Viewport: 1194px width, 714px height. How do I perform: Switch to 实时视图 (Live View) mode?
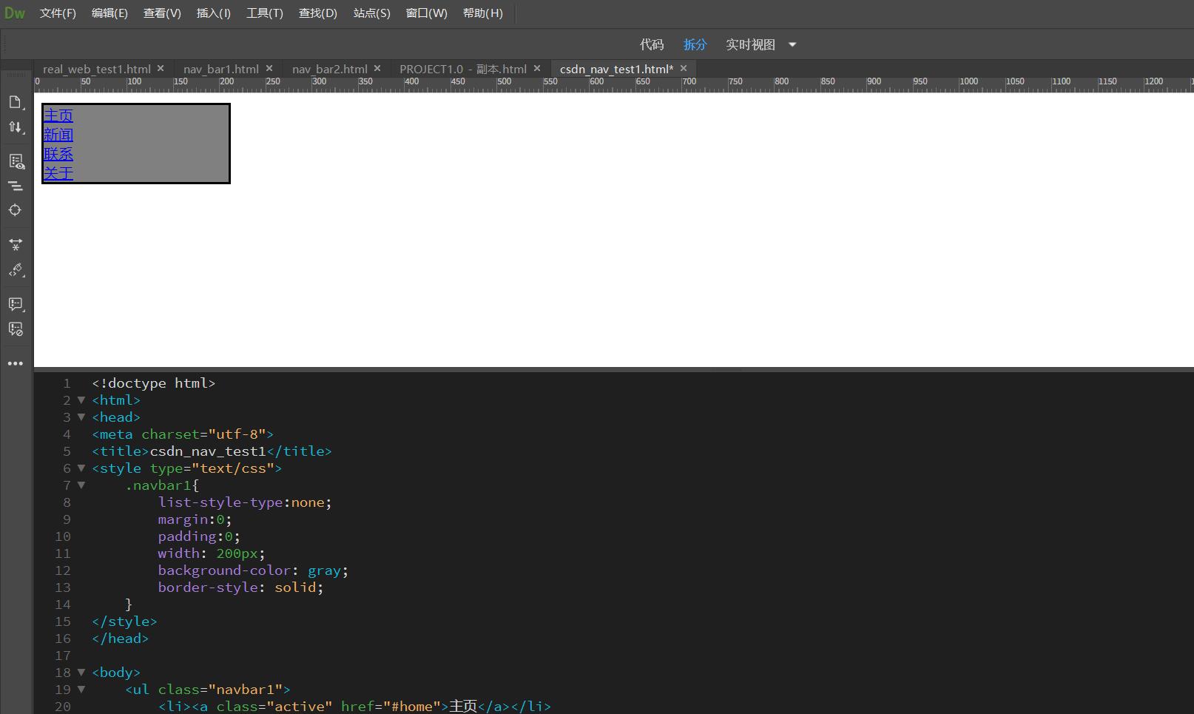[749, 44]
